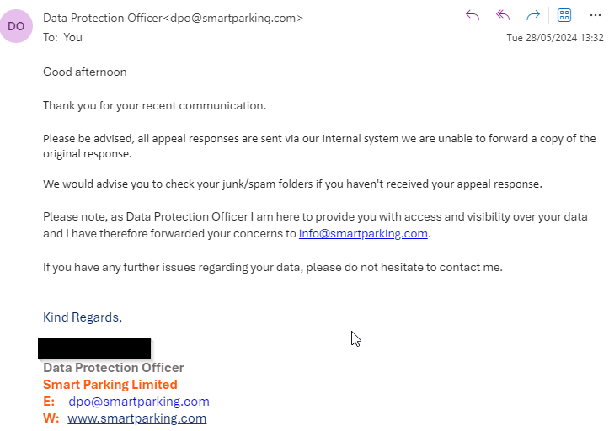Image resolution: width=609 pixels, height=431 pixels.
Task: Open the info@smartparking.com link in body
Action: click(363, 233)
